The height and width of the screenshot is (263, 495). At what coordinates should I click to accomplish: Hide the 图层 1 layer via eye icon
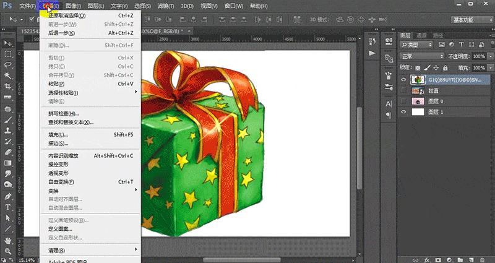pyautogui.click(x=403, y=112)
